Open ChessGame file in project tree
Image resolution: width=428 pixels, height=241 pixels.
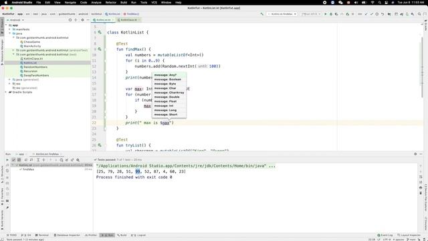31,42
